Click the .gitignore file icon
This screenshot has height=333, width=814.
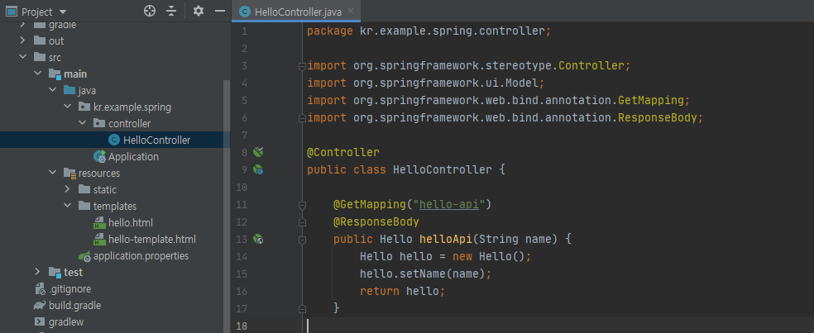click(x=40, y=289)
